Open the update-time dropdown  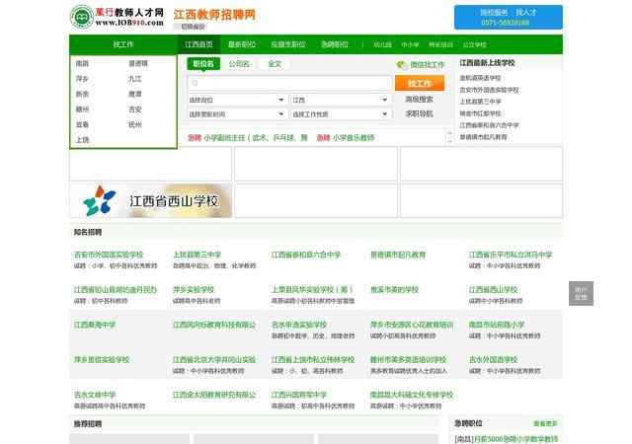point(237,114)
